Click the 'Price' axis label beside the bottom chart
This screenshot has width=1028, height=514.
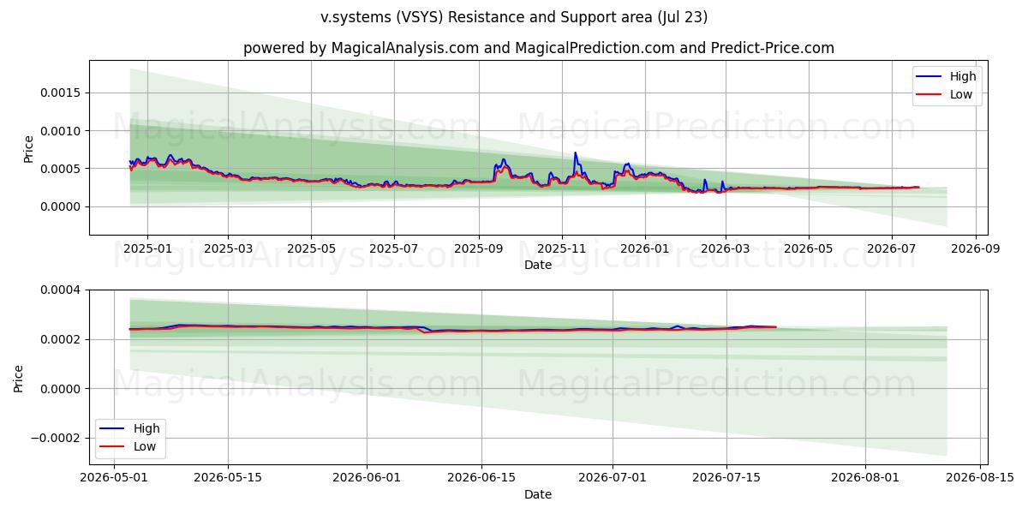click(x=19, y=378)
